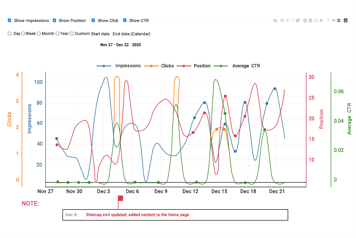Click the green Average CTR axis title

pyautogui.click(x=349, y=119)
